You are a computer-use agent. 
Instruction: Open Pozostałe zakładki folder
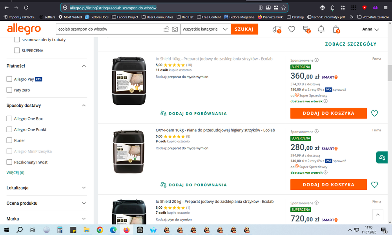coord(373,17)
